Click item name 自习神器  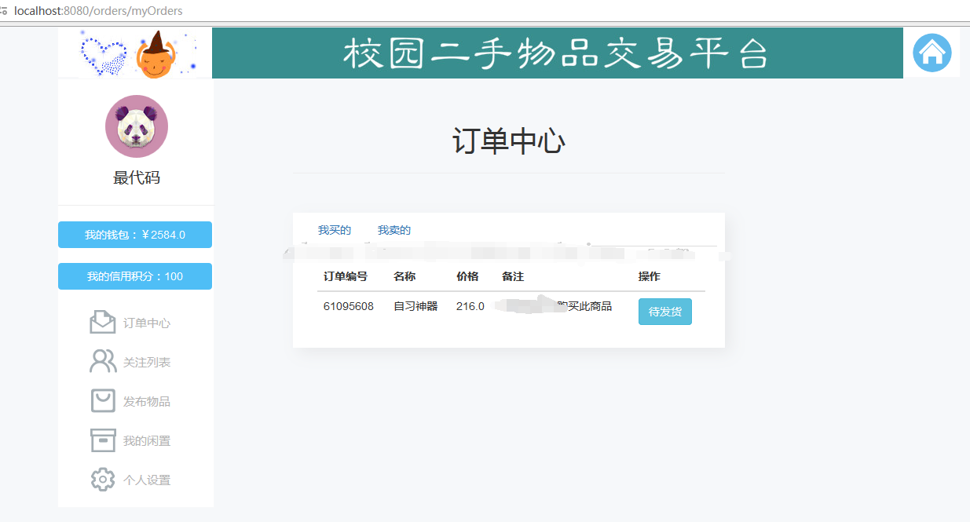(x=415, y=306)
